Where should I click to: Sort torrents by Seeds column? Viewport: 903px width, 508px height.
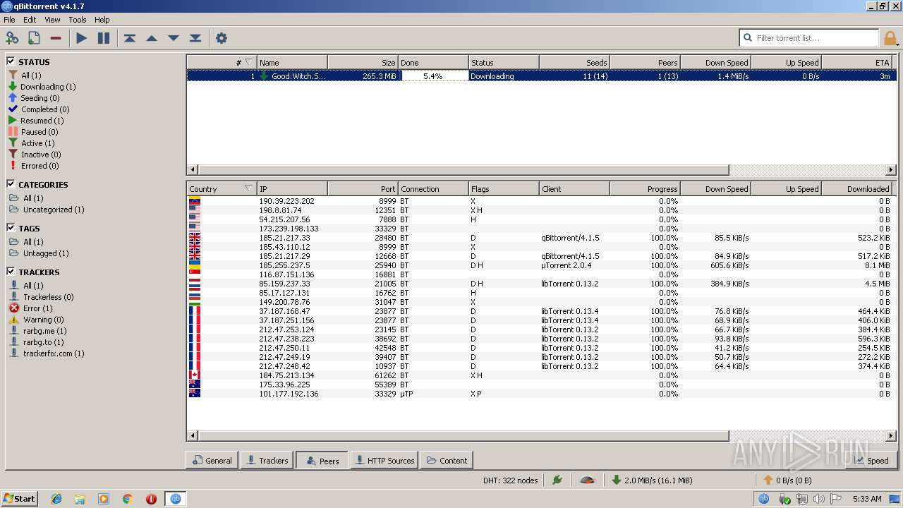(x=574, y=62)
